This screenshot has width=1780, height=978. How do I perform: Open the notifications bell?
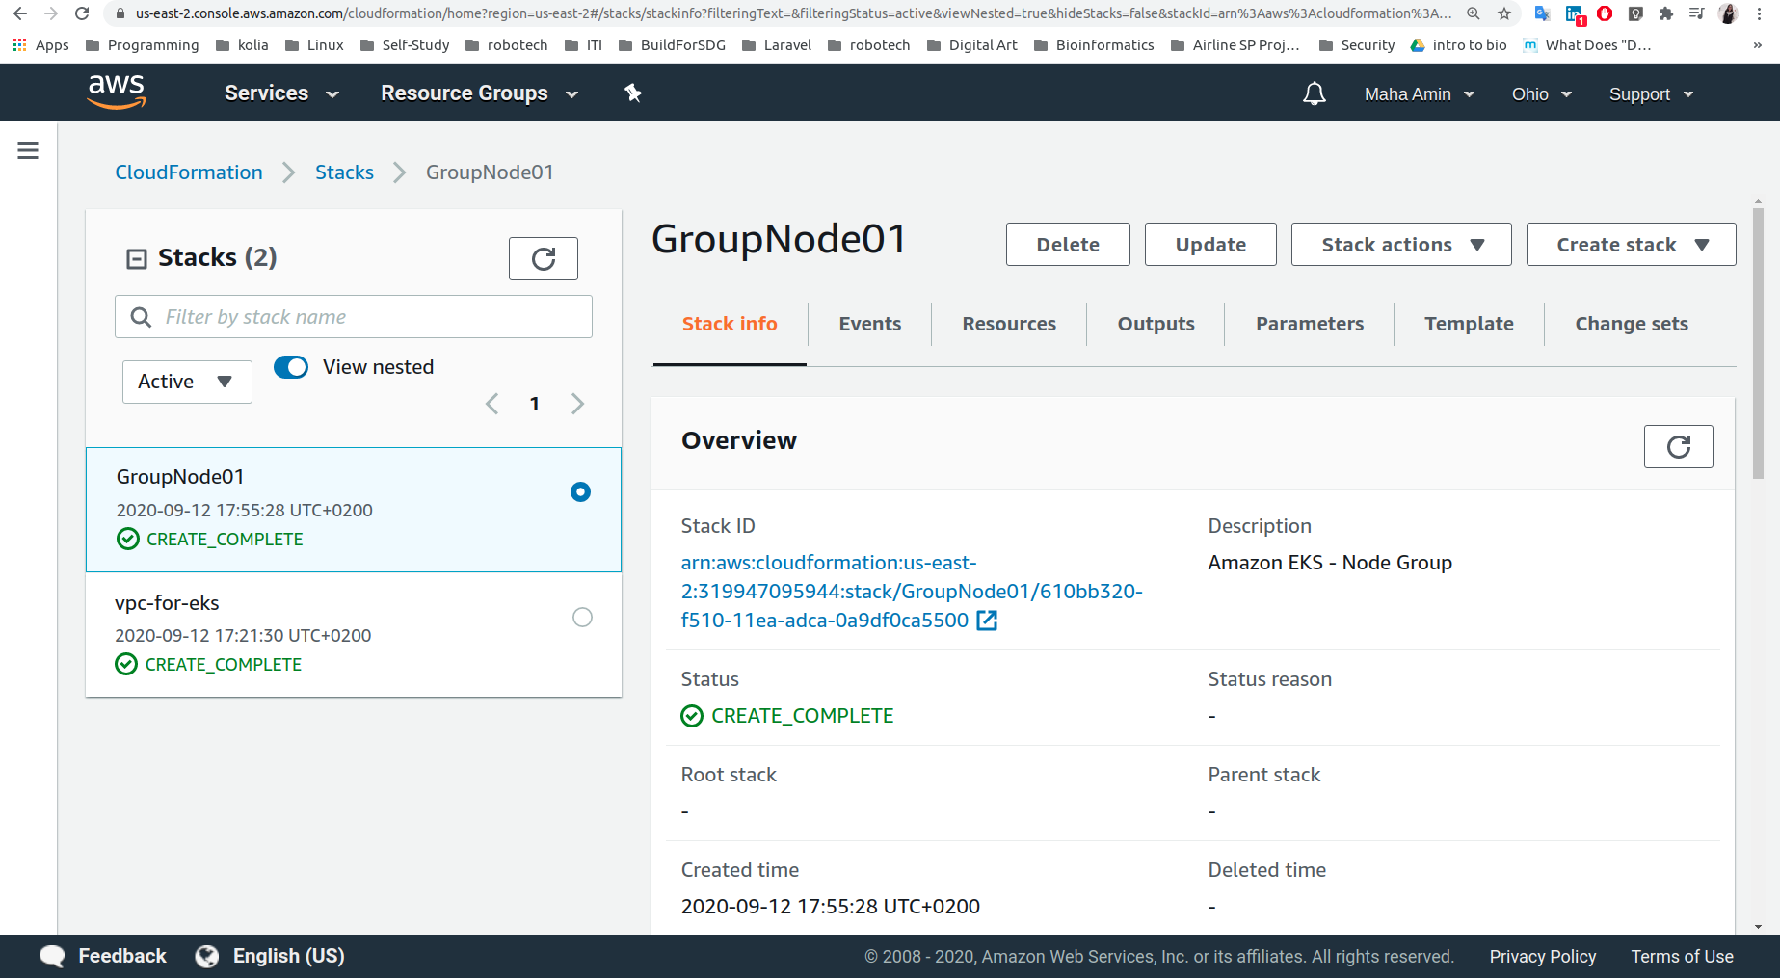(1315, 93)
